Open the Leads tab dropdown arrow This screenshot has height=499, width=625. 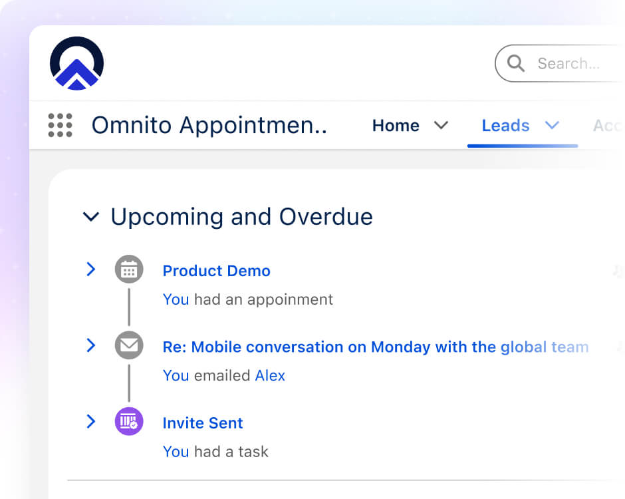pyautogui.click(x=552, y=126)
